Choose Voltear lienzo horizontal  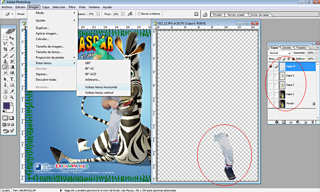pos(104,87)
